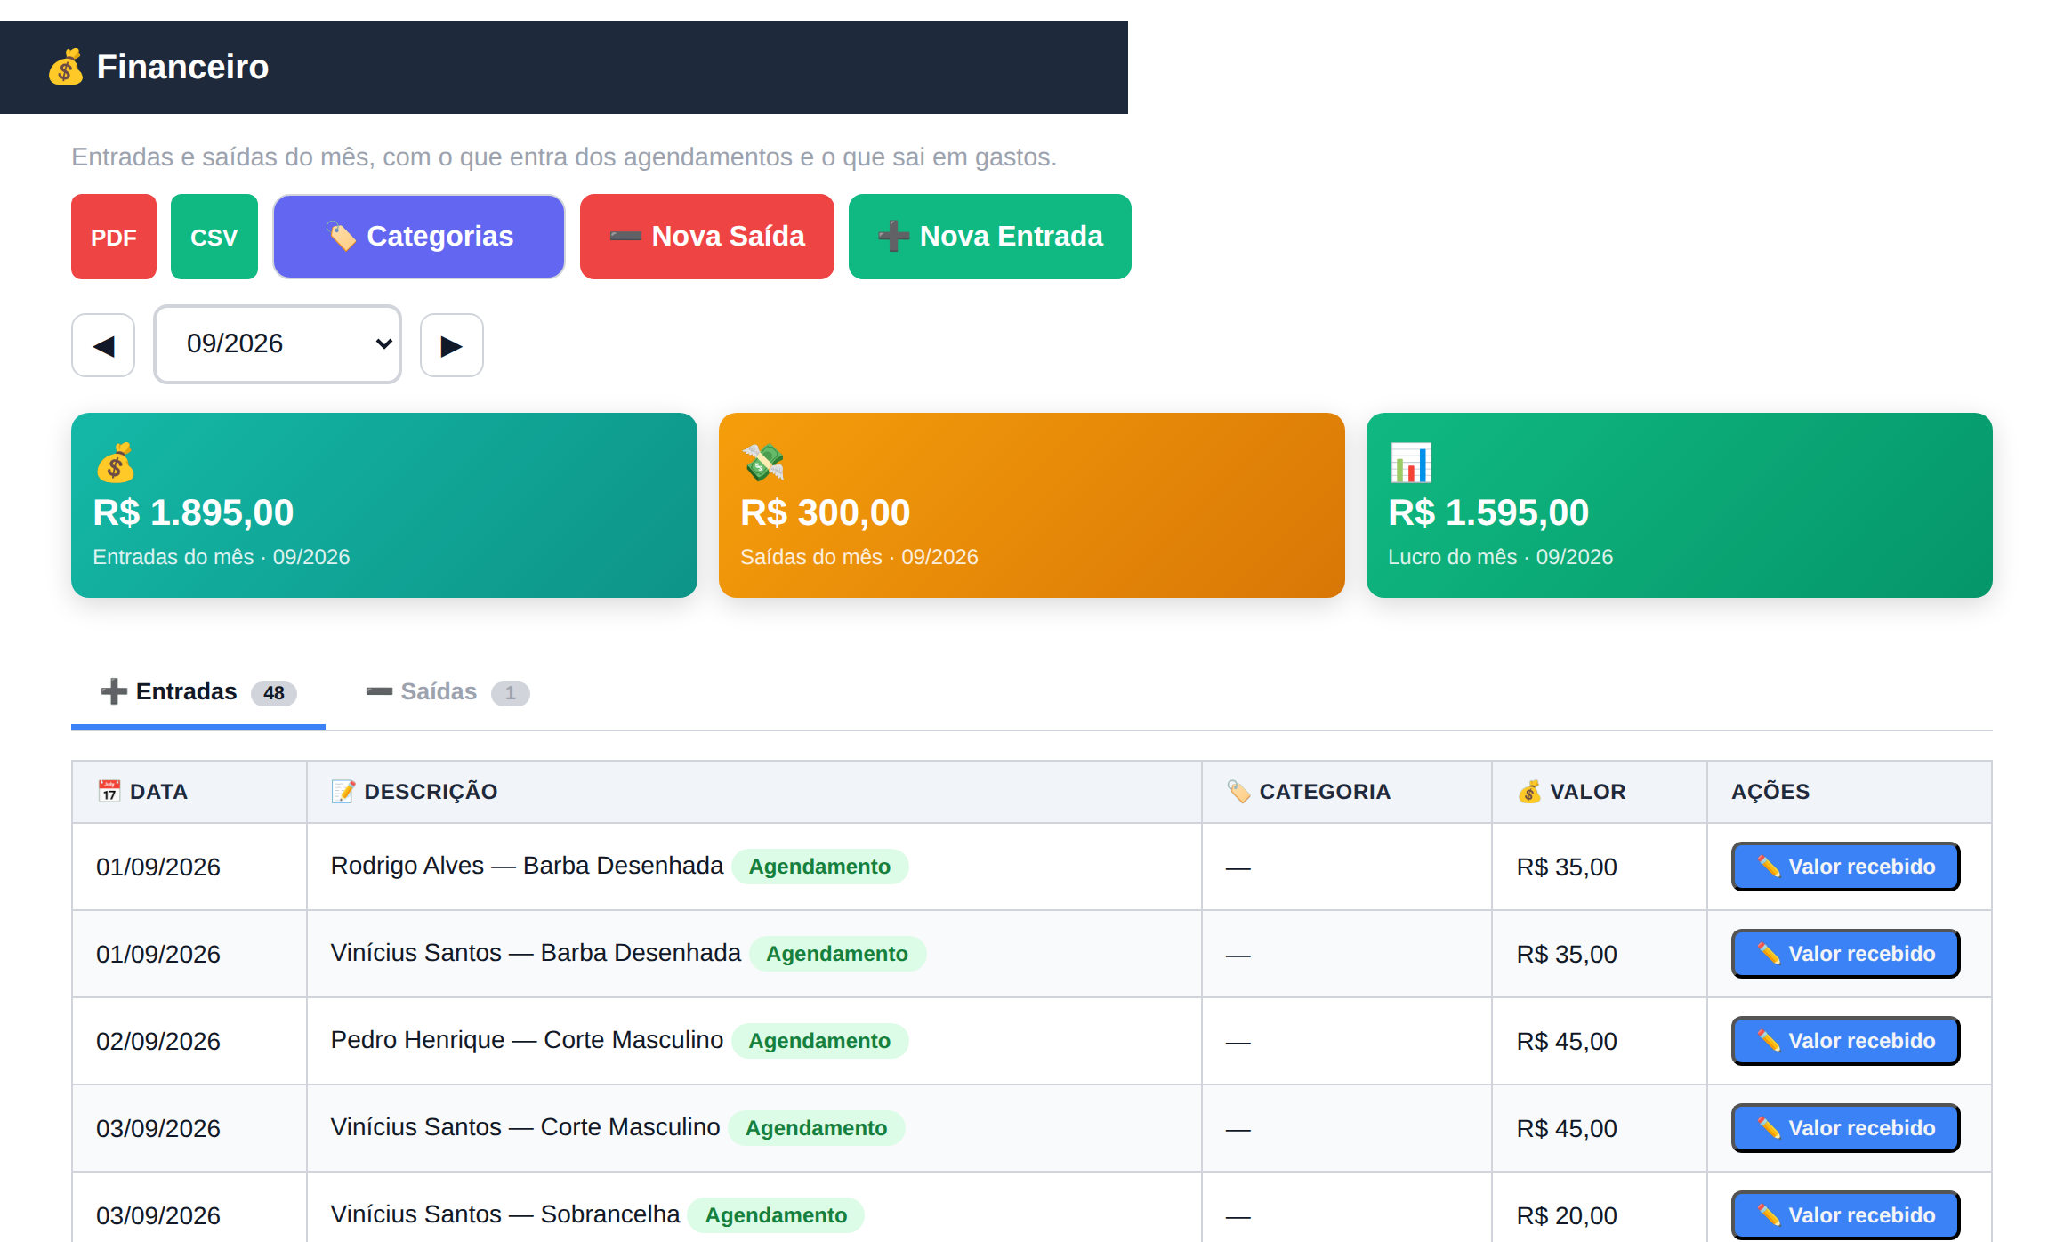Select the Pedro Henrique — Corte Masculino description
Screen dimensions: 2064x1242
(x=527, y=1040)
